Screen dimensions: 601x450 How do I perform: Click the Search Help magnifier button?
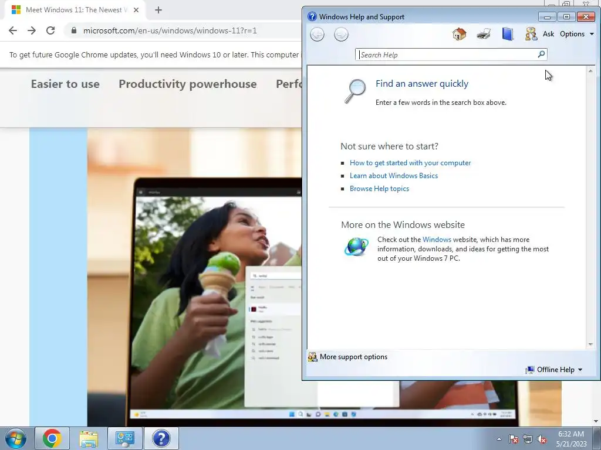click(541, 54)
